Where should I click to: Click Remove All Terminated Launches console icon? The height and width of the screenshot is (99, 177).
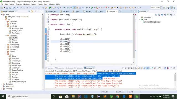(132, 68)
